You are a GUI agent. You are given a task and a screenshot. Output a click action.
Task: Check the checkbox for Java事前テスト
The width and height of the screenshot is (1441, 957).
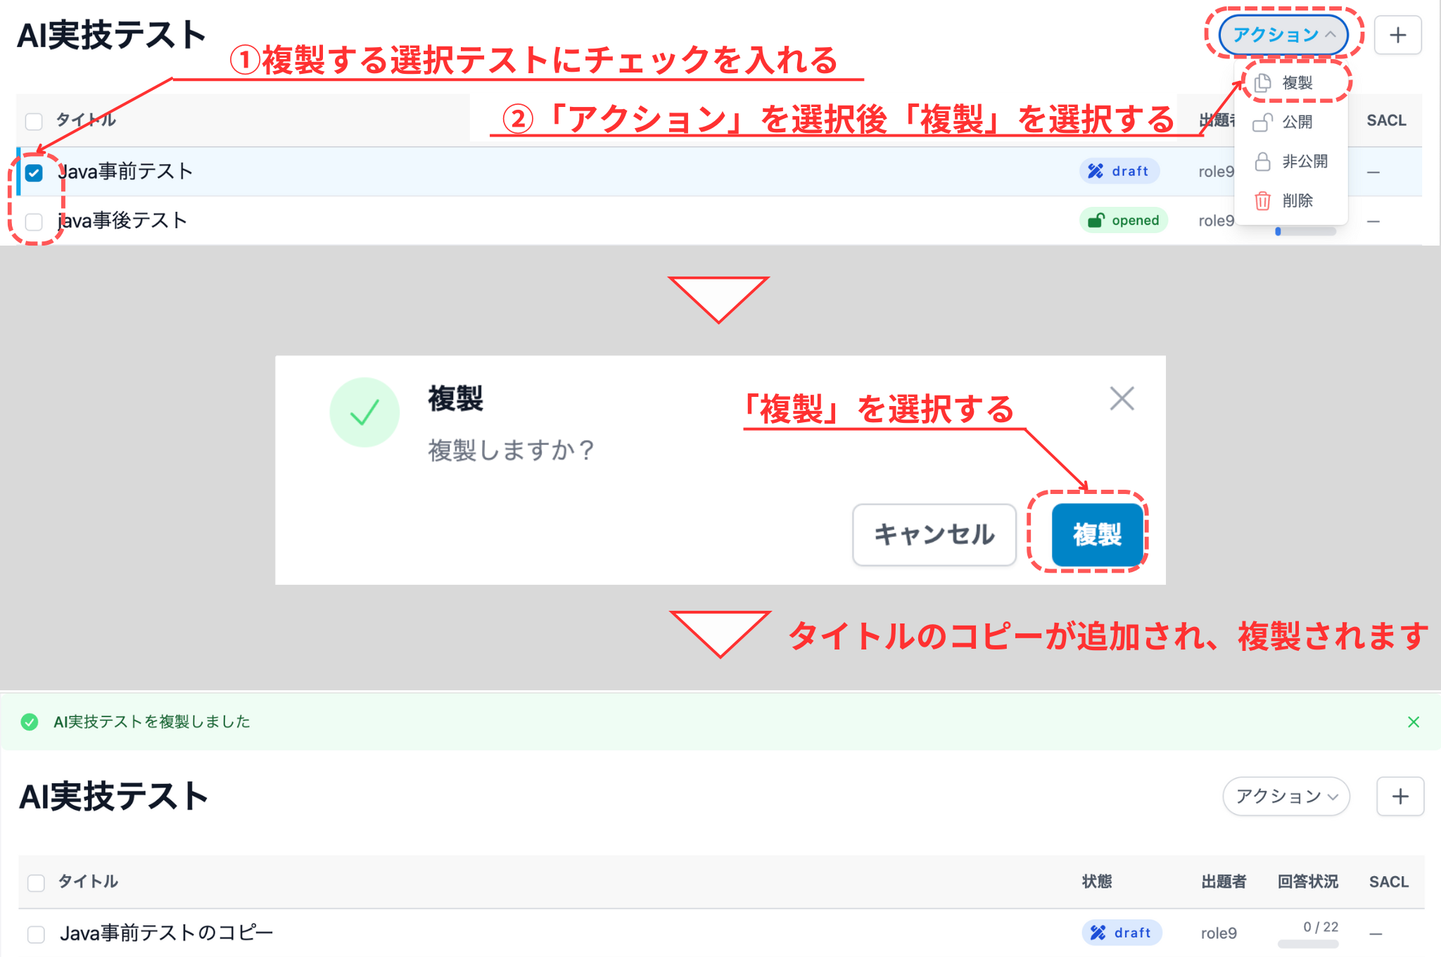pyautogui.click(x=33, y=171)
